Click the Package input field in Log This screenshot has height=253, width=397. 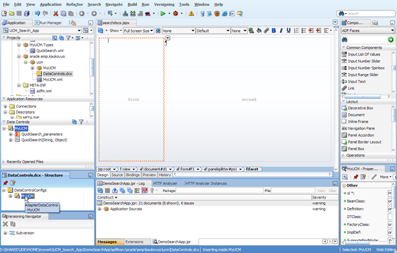219,190
